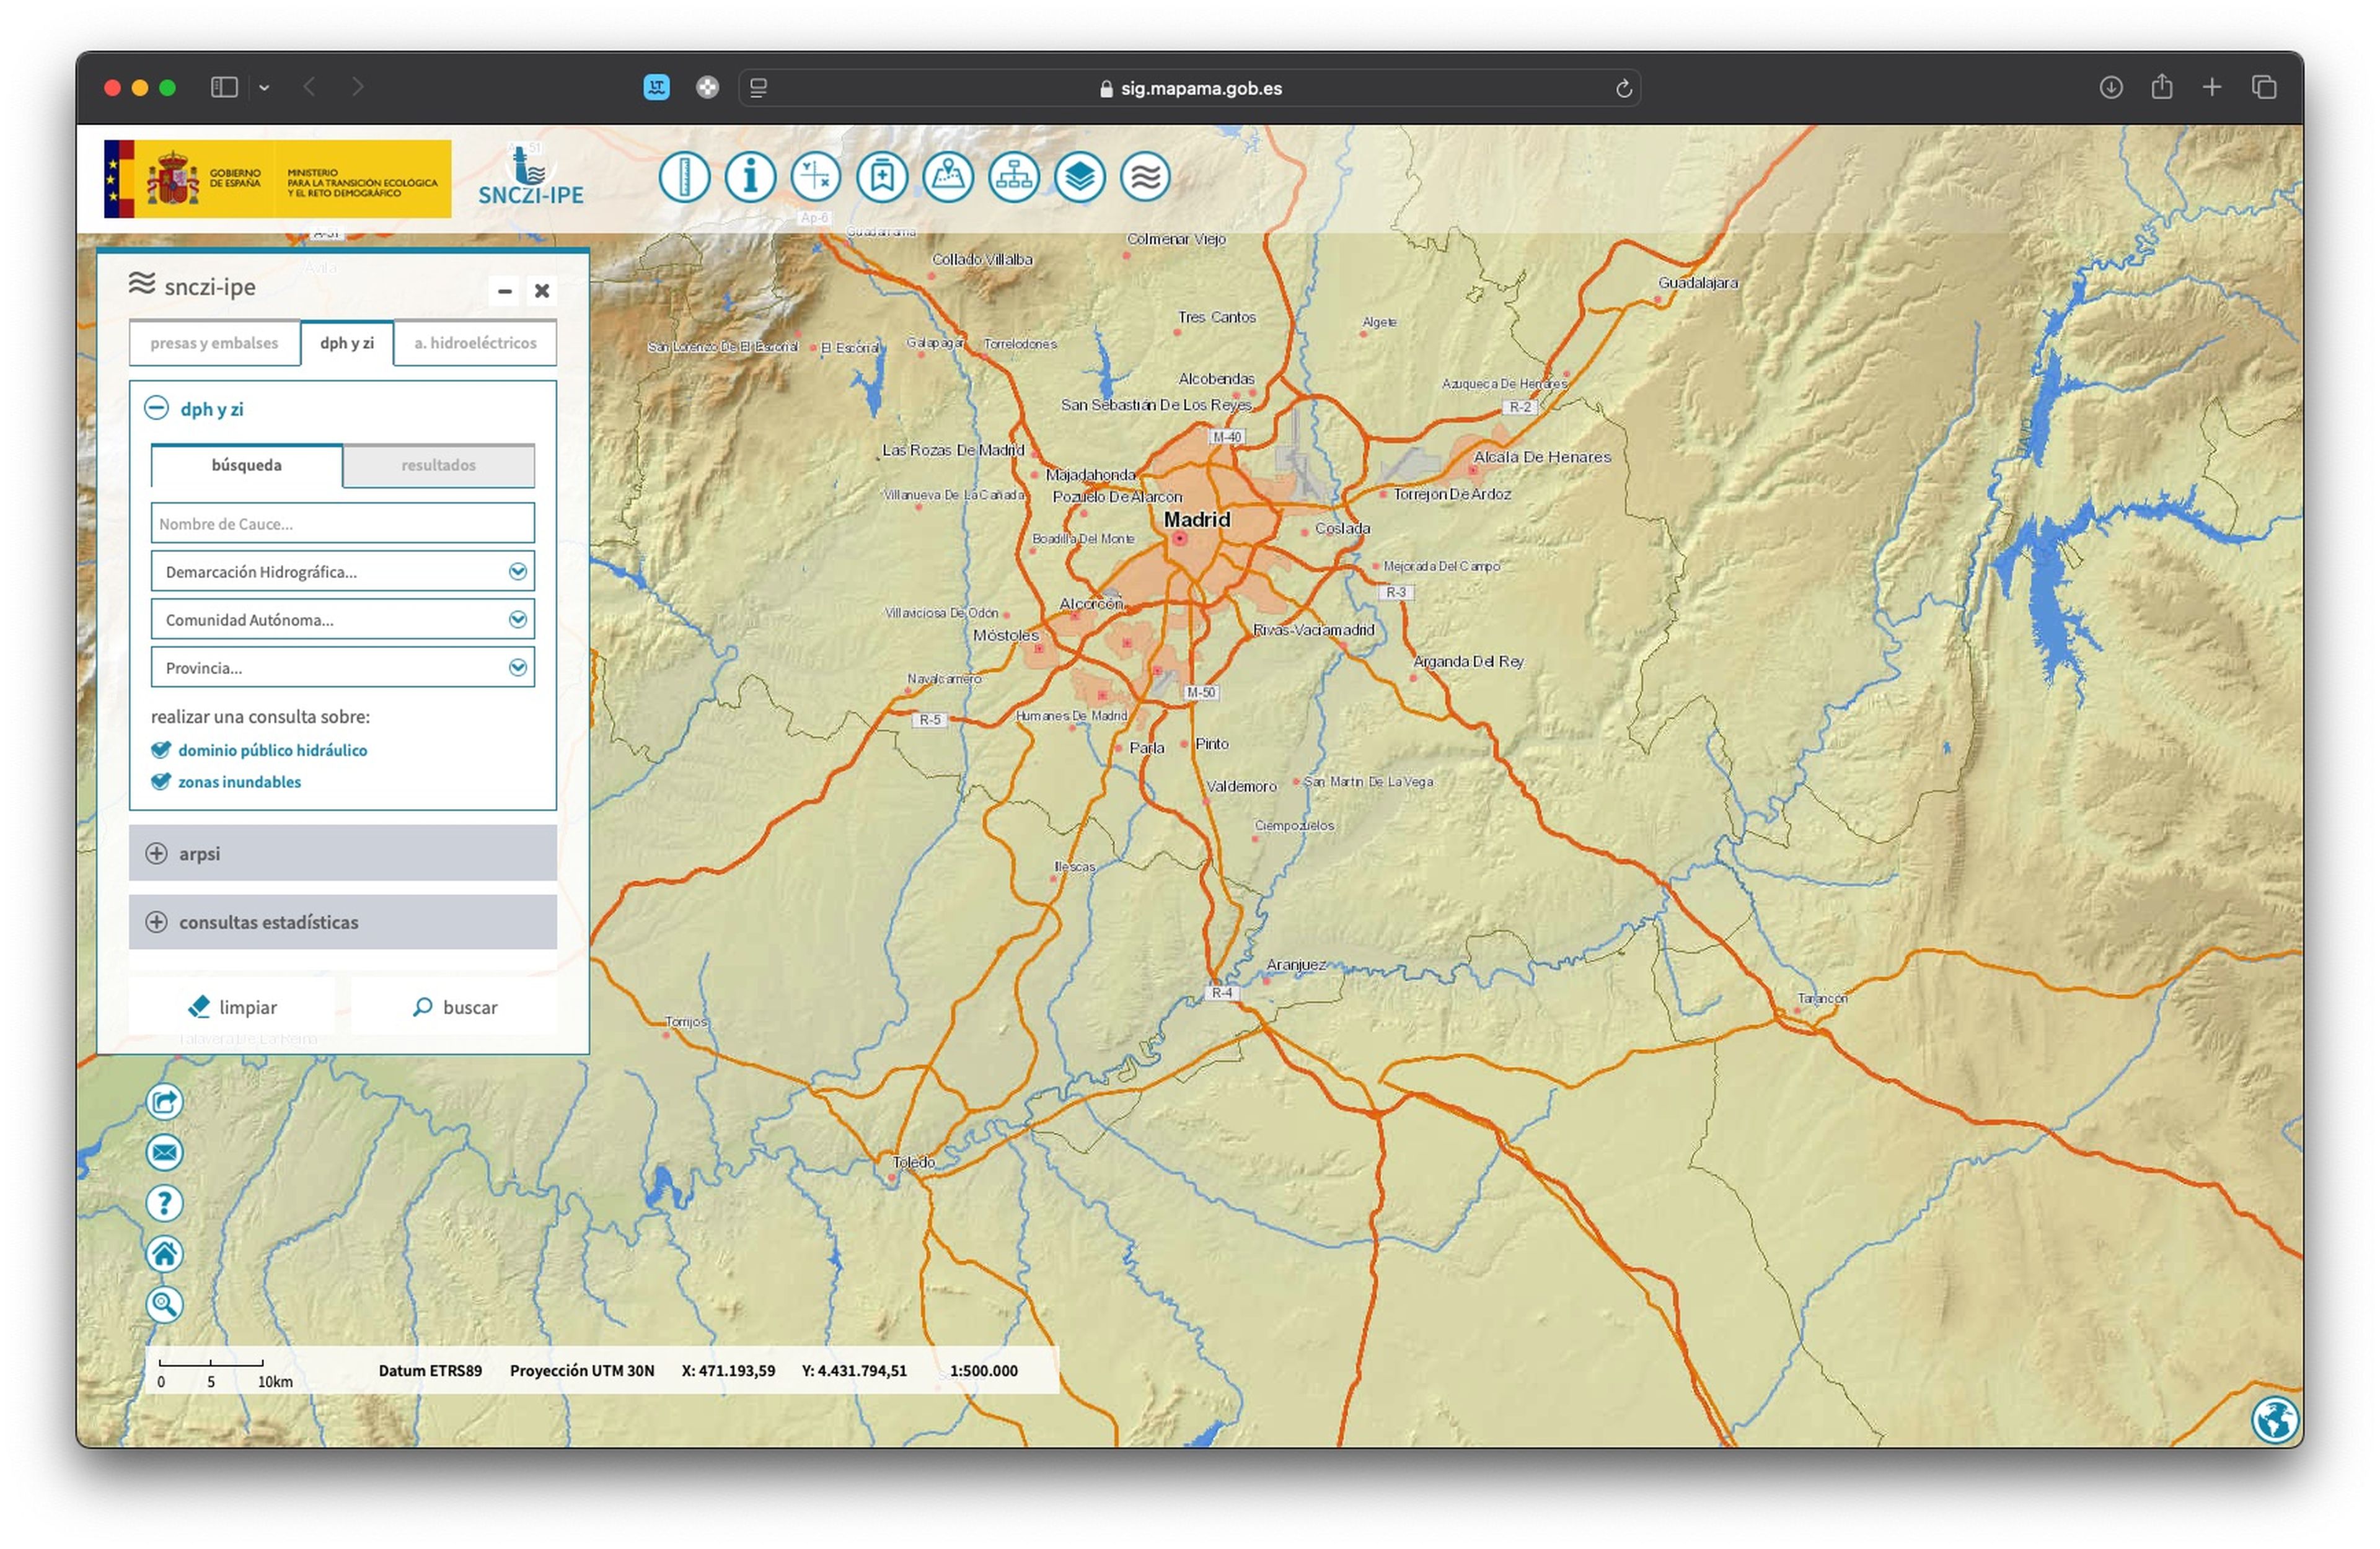Click the Madrid label on the map
Screen dimensions: 2380x1549
[1197, 520]
